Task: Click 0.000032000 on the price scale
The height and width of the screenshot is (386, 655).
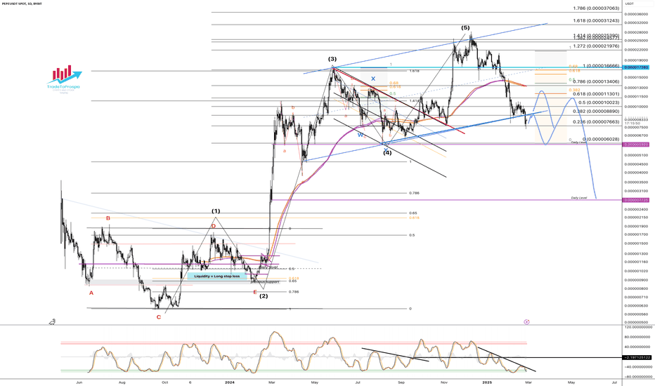Action: pyautogui.click(x=636, y=23)
